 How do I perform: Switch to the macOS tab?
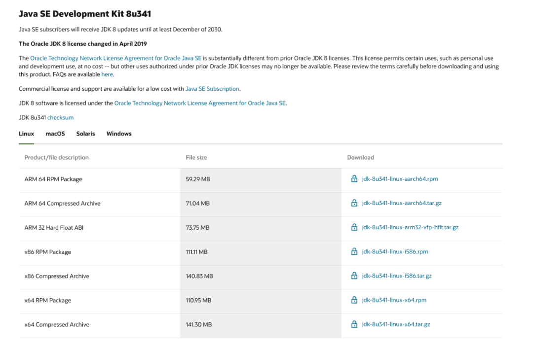click(55, 134)
